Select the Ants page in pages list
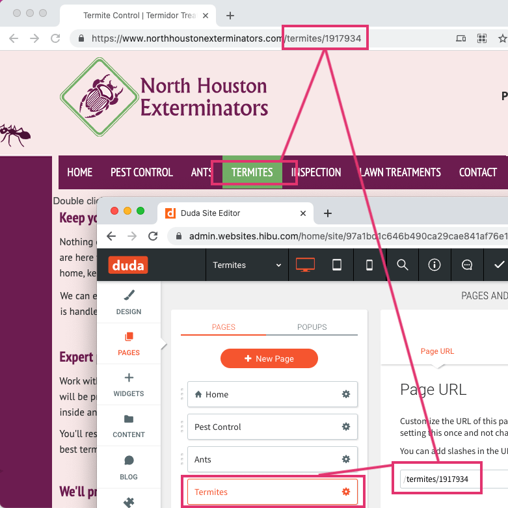 point(273,459)
